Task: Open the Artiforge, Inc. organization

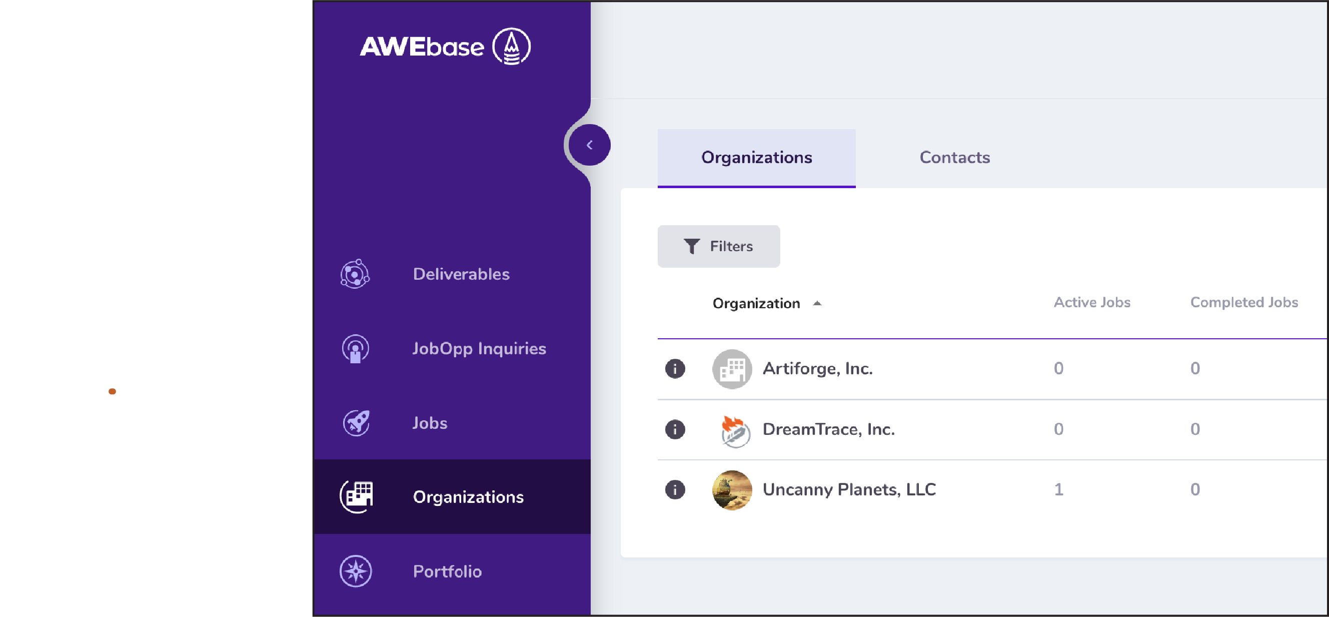Action: pos(817,369)
